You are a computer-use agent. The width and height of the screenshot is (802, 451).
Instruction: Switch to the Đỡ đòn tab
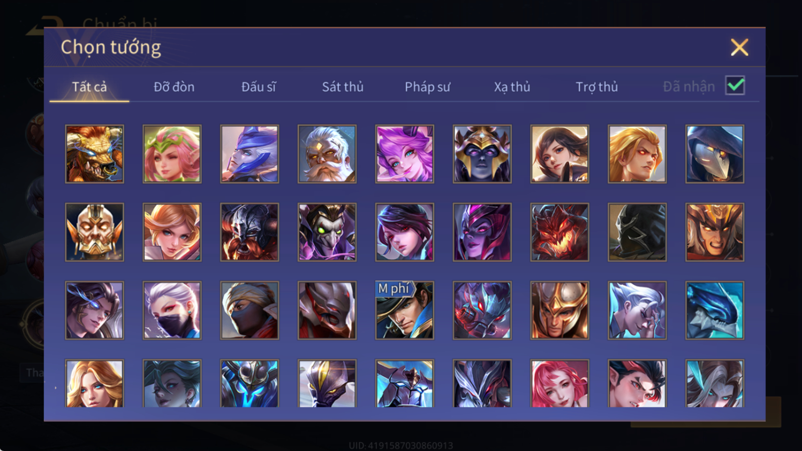174,87
